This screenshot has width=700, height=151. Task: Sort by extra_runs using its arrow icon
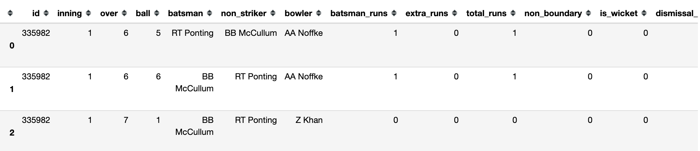click(x=455, y=13)
